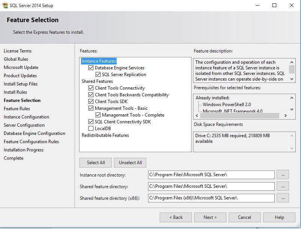Click Instance Configuration step
Viewport: 301px width, 229px height.
pos(26,117)
